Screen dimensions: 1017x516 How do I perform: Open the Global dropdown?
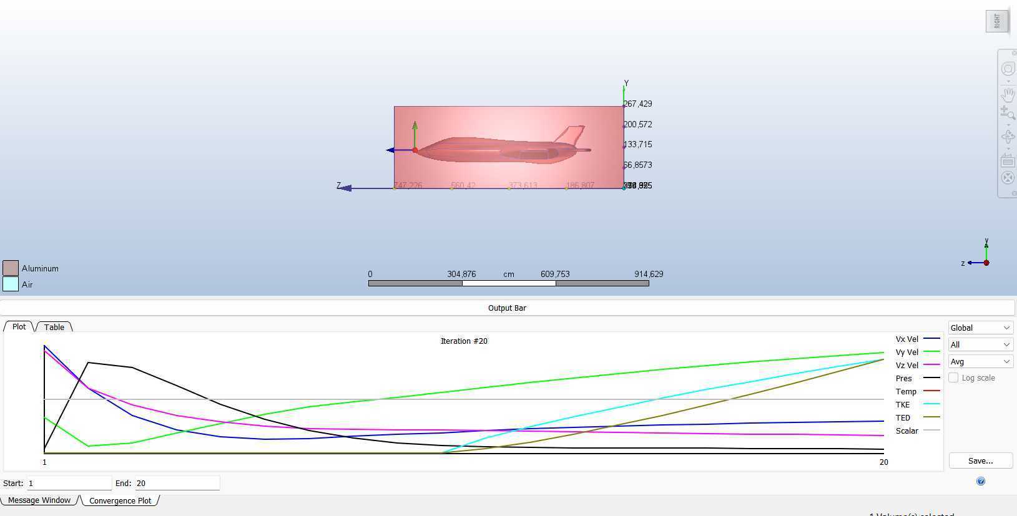(x=980, y=328)
